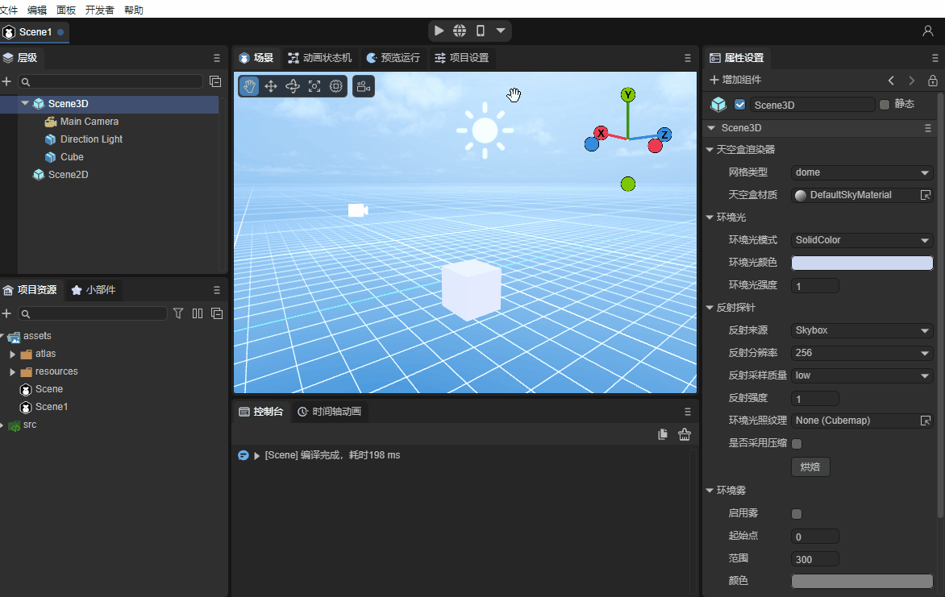Viewport: 945px width, 597px height.
Task: Open the 开发者 menu
Action: click(x=100, y=10)
